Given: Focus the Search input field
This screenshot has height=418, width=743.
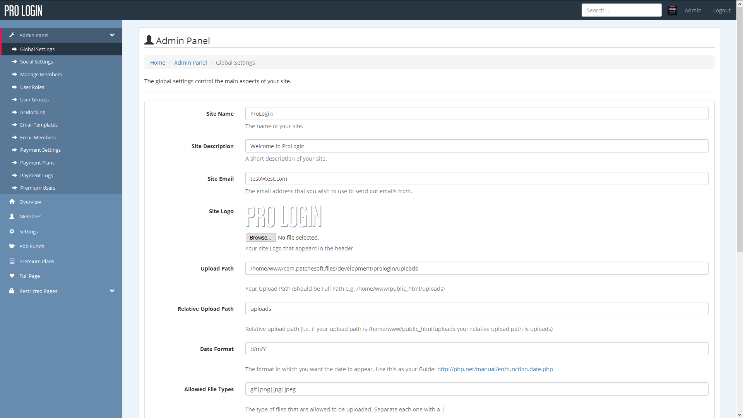Looking at the screenshot, I should point(621,10).
